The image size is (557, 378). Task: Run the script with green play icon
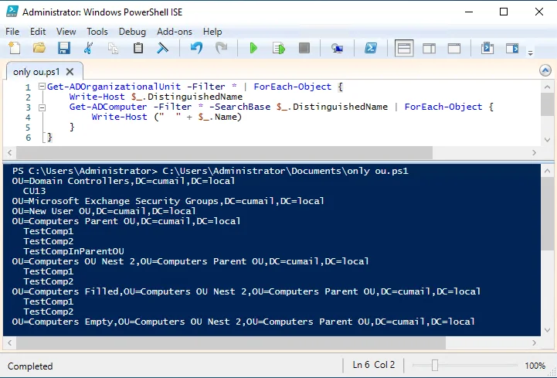click(x=253, y=48)
